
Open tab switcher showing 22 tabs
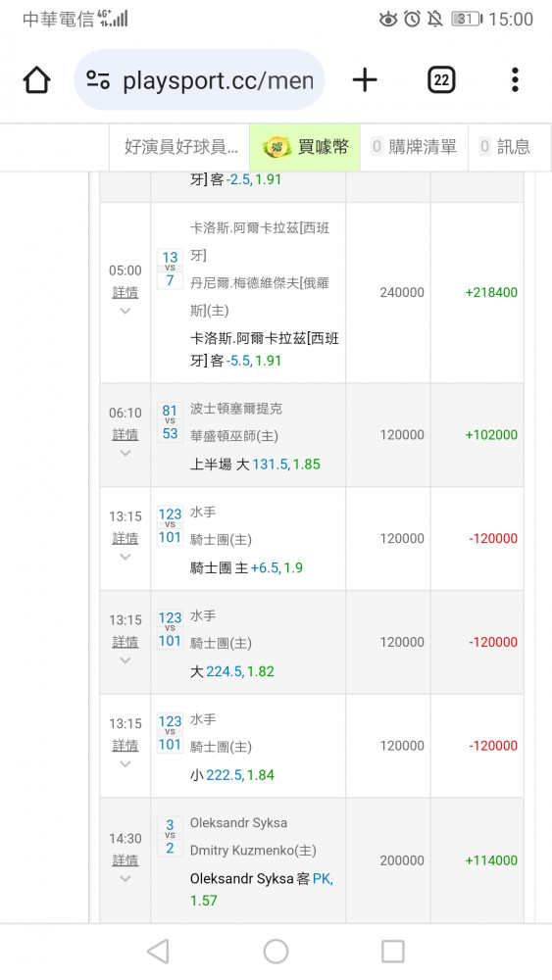point(441,80)
